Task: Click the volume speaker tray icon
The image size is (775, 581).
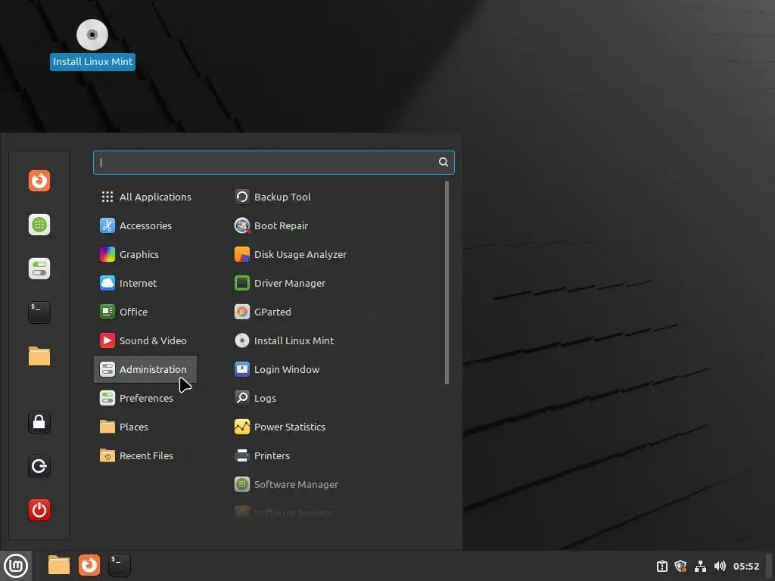Action: (x=720, y=566)
